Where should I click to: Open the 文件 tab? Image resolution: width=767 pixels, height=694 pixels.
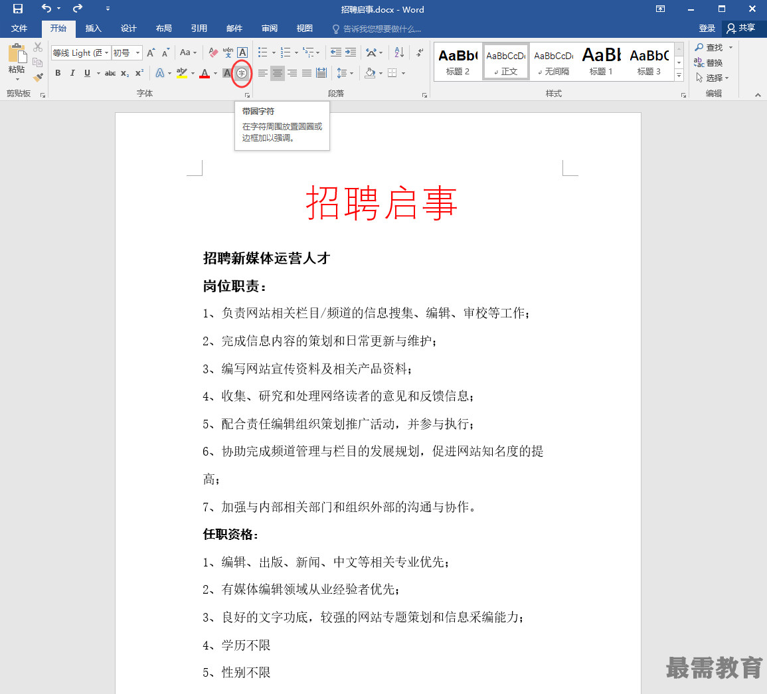(x=19, y=29)
